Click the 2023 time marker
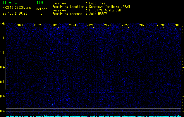The image size is (184, 117). coord(55,25)
